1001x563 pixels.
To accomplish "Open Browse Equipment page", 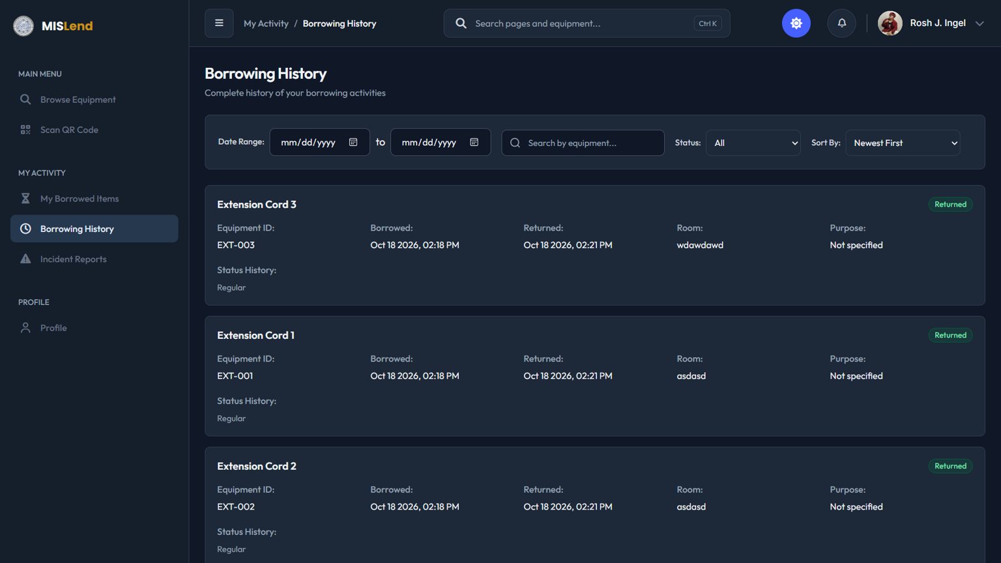I will [94, 100].
